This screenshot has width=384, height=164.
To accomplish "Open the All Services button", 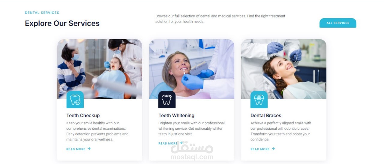I will (338, 23).
